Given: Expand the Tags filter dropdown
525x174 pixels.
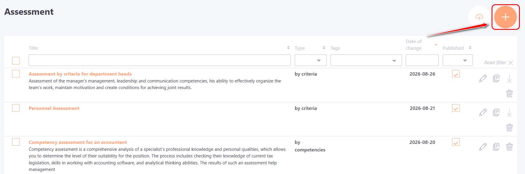Looking at the screenshot, I should pyautogui.click(x=366, y=60).
